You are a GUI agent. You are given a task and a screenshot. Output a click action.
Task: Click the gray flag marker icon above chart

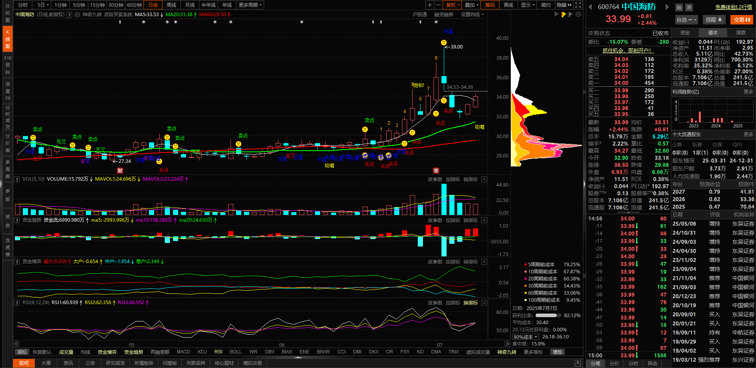click(x=570, y=15)
